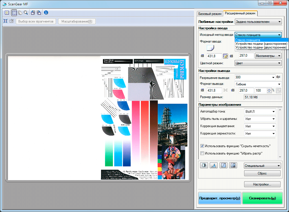Open the blue information icon
Viewport: 289px width, 212px height.
46,12
